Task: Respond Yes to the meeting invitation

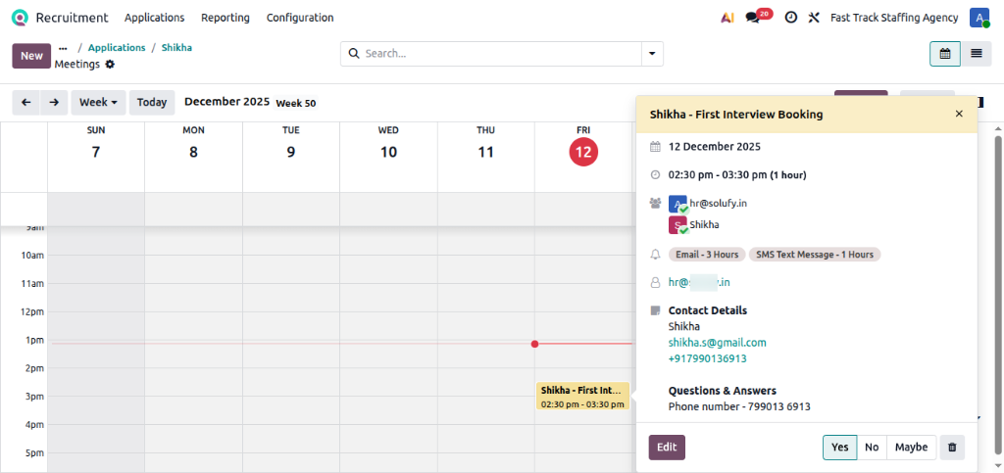Action: pyautogui.click(x=839, y=448)
